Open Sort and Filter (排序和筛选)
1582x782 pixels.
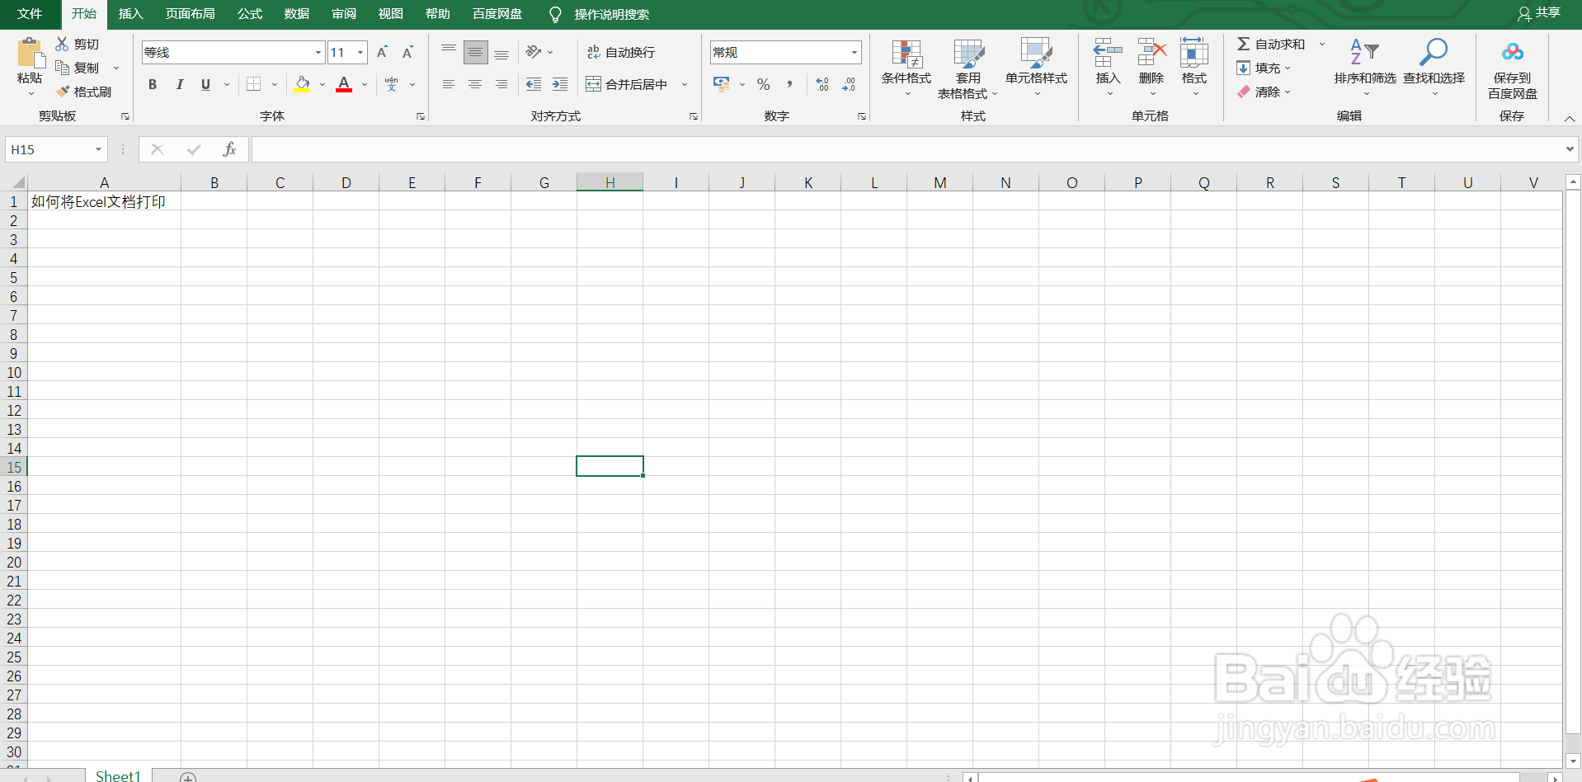click(1365, 67)
